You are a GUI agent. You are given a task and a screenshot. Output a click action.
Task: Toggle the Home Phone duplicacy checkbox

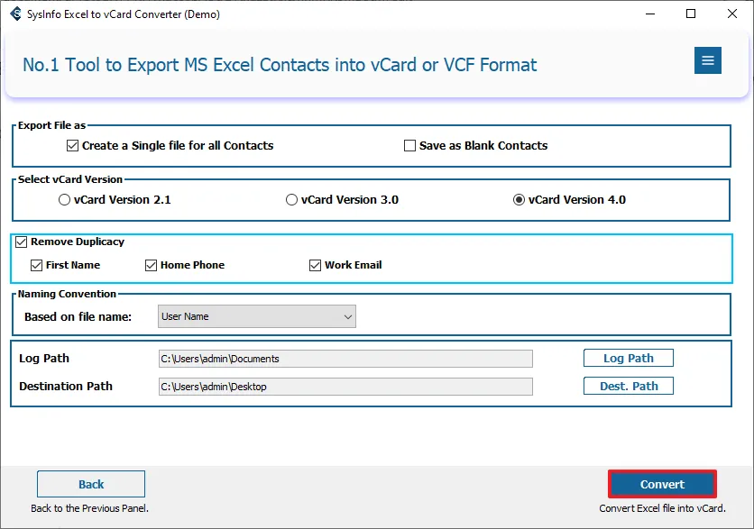(152, 265)
